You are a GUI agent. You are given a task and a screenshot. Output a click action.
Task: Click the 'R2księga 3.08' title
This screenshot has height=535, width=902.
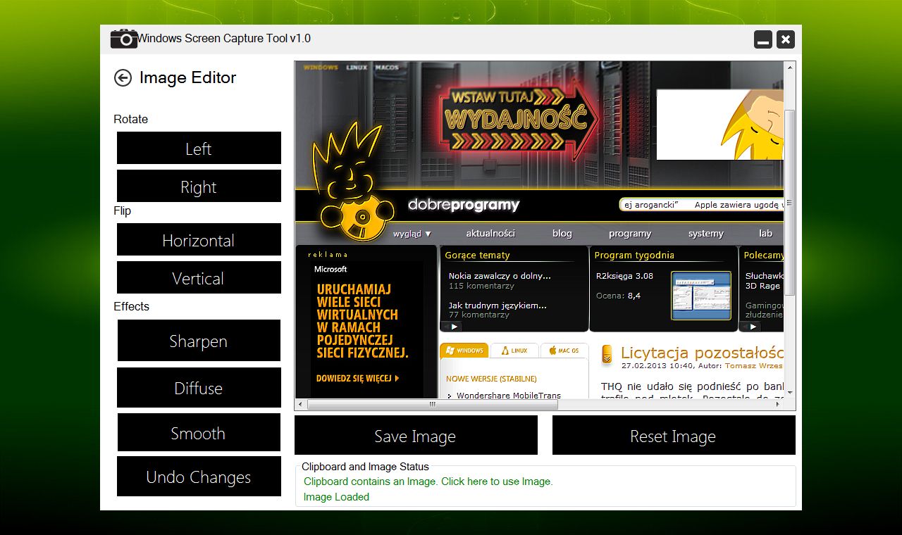(x=624, y=276)
